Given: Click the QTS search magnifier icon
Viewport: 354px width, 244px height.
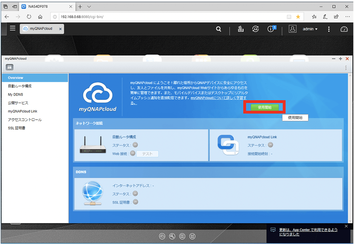Looking at the screenshot, I should pos(218,29).
